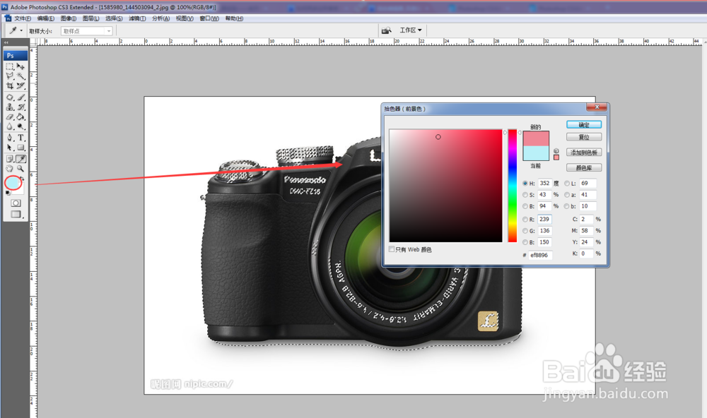Click the web-safe color small swatch
This screenshot has width=707, height=418.
pos(556,157)
